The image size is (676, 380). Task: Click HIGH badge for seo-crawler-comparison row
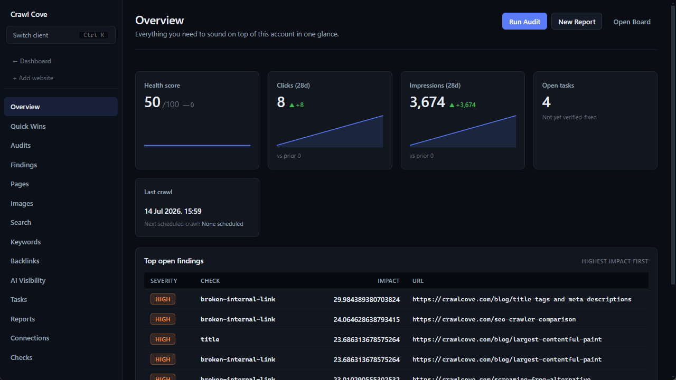point(163,319)
